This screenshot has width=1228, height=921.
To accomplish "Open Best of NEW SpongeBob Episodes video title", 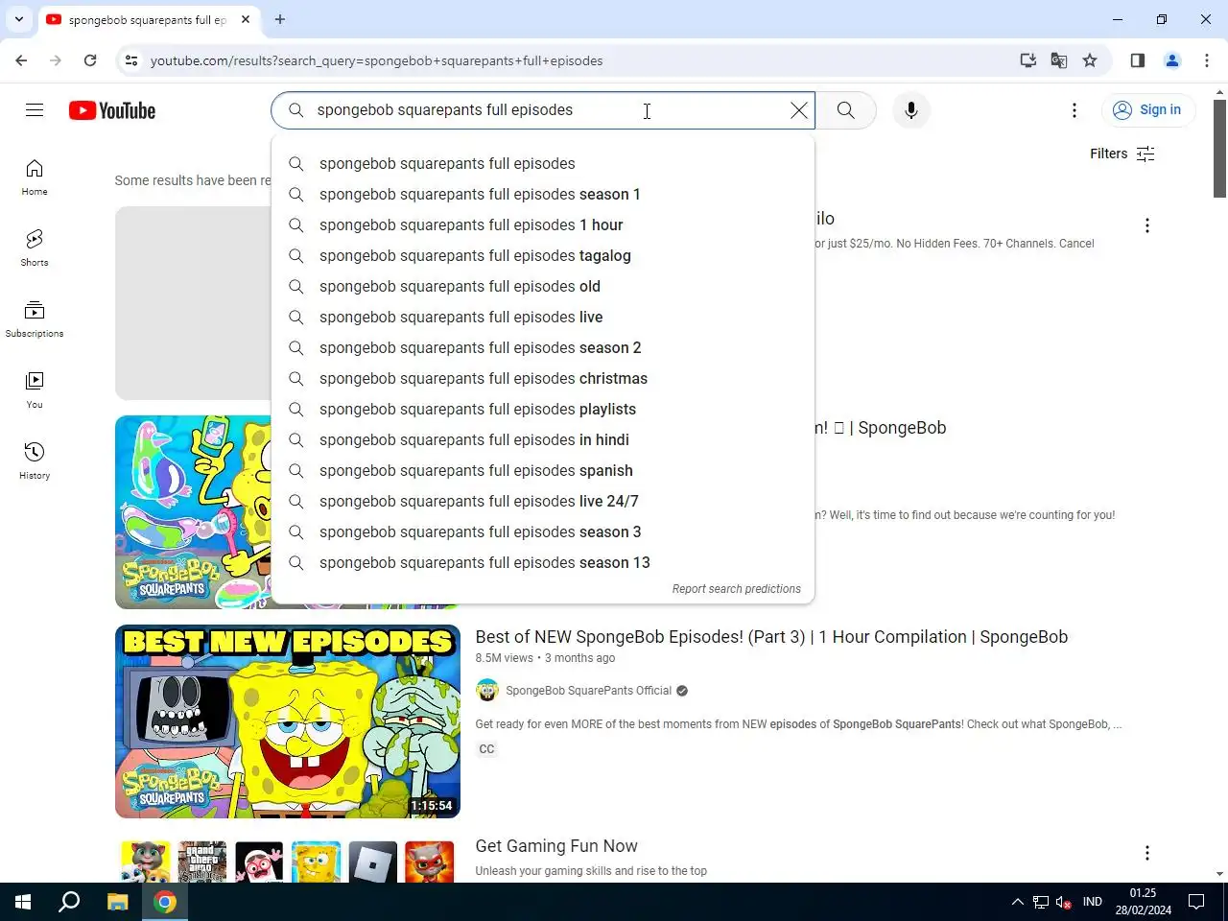I will tap(771, 637).
